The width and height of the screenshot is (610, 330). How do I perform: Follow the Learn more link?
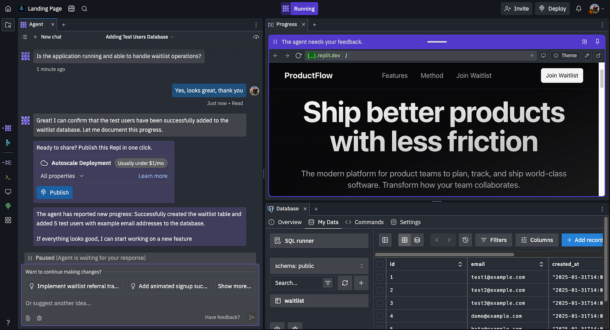coord(153,176)
